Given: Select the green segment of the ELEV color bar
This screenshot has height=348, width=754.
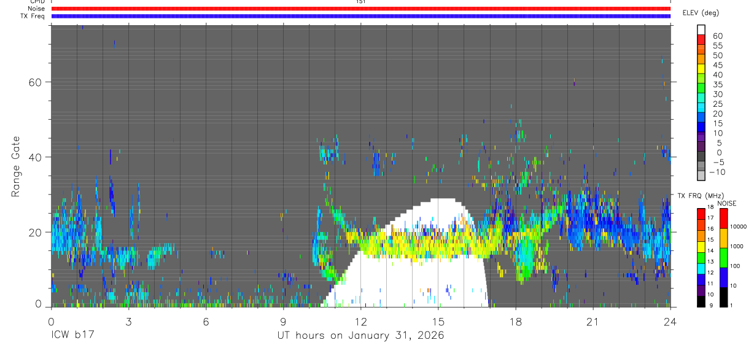Looking at the screenshot, I should (x=701, y=88).
